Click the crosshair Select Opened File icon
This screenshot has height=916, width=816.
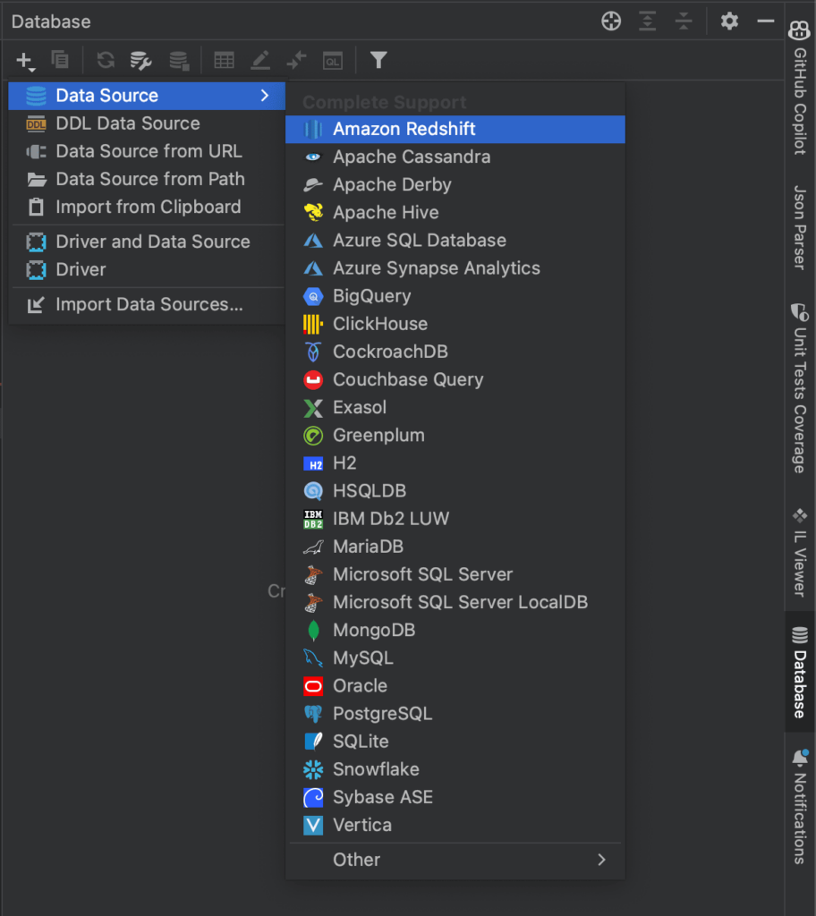coord(611,21)
